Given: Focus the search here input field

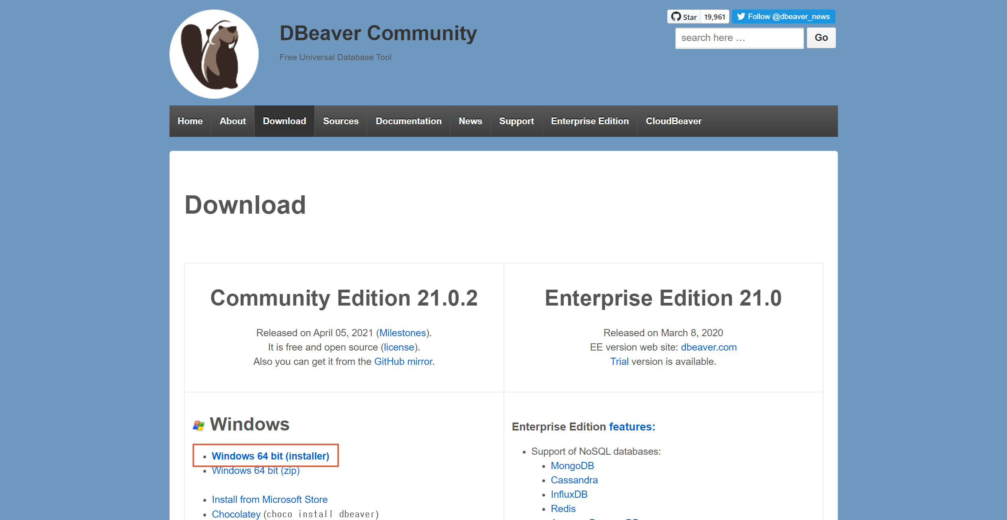Looking at the screenshot, I should pyautogui.click(x=739, y=38).
